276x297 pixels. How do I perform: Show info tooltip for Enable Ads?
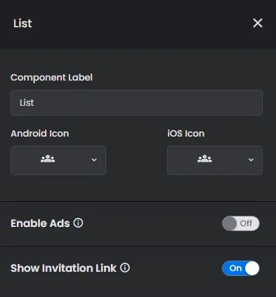[78, 223]
